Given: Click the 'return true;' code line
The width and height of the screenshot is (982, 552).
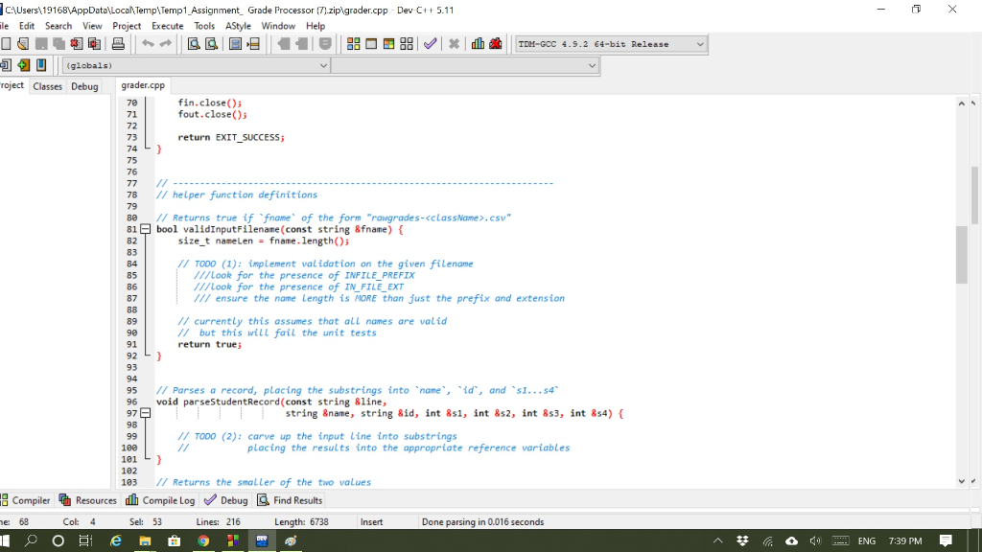Looking at the screenshot, I should (210, 344).
